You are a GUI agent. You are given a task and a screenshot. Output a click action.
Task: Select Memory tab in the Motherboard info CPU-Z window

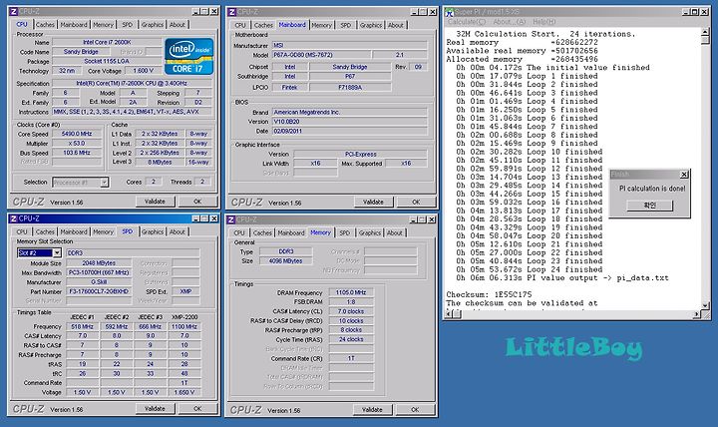click(x=321, y=25)
